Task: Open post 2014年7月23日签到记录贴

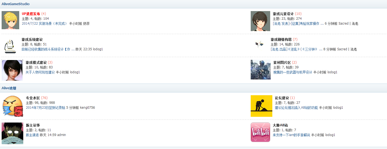Action: [45, 108]
